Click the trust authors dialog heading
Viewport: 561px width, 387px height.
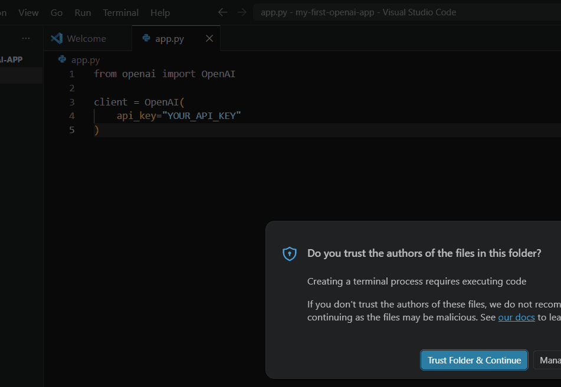(x=424, y=253)
